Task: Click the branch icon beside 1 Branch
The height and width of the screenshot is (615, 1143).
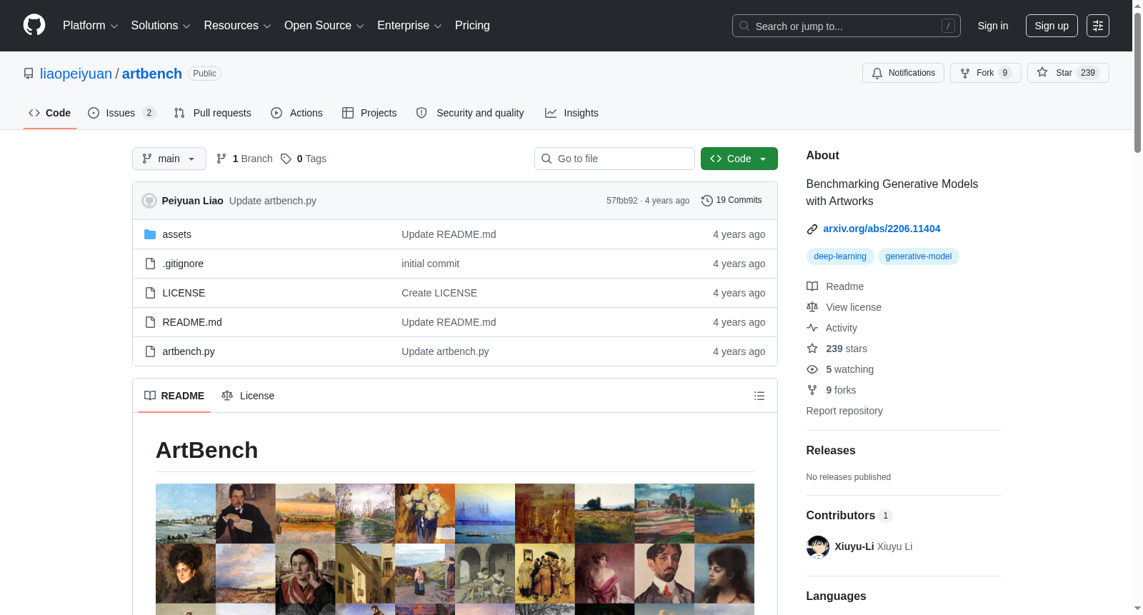Action: coord(221,159)
